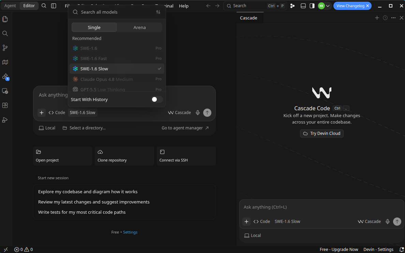Start new chat with Cascade panel plus icon

[377, 18]
